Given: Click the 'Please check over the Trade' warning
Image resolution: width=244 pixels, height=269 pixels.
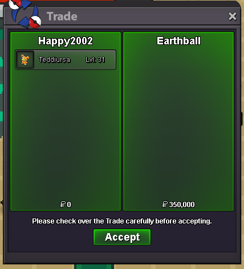Looking at the screenshot, I should click(122, 221).
